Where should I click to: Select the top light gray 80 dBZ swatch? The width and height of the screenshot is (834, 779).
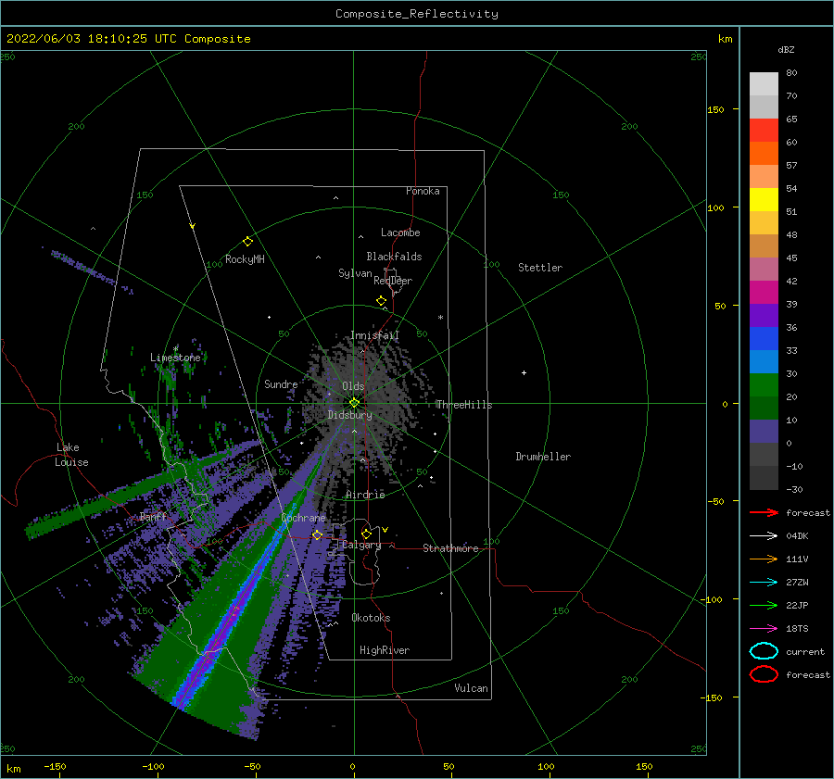point(764,84)
